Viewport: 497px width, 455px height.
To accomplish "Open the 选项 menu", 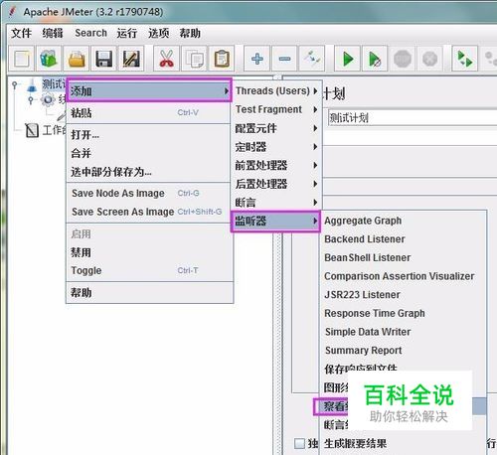I will click(158, 33).
